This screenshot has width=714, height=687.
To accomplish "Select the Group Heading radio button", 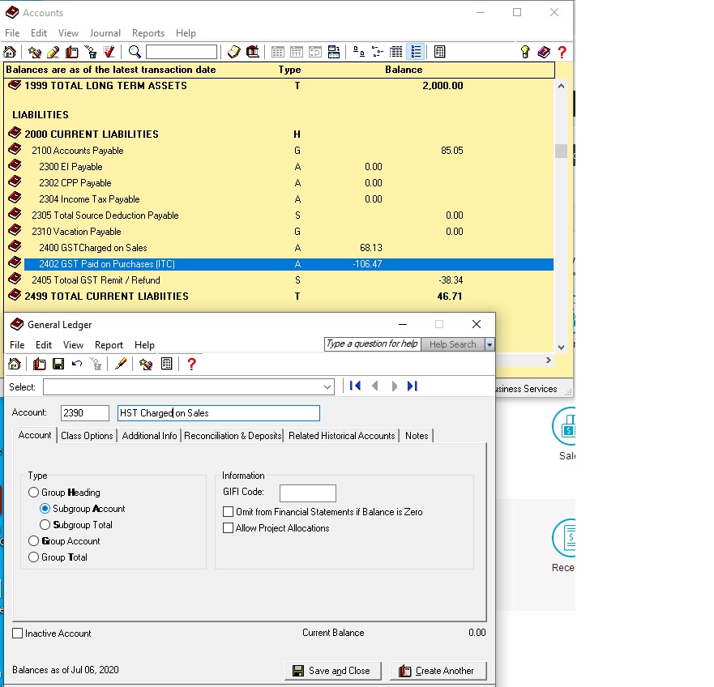I will (33, 492).
